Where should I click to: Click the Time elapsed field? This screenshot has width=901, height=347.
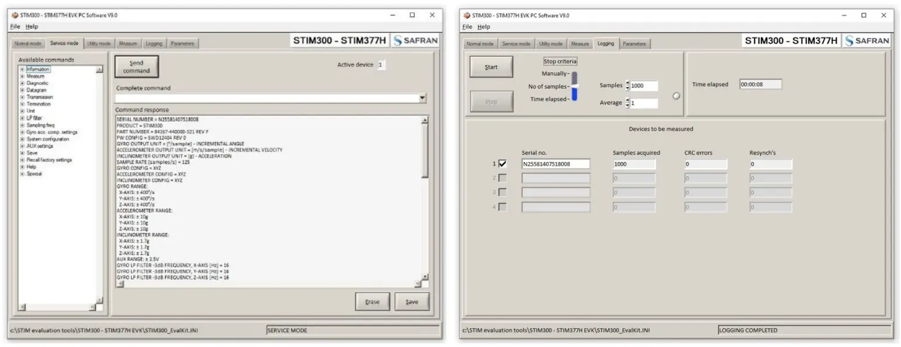tap(760, 84)
